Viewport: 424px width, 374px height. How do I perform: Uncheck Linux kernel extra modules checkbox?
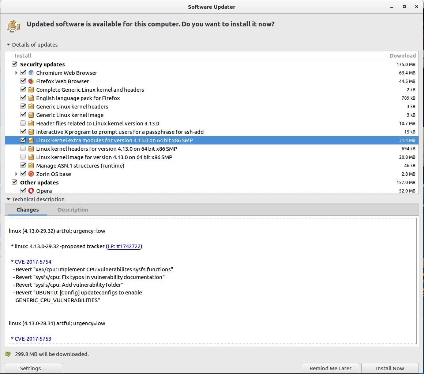(x=23, y=140)
